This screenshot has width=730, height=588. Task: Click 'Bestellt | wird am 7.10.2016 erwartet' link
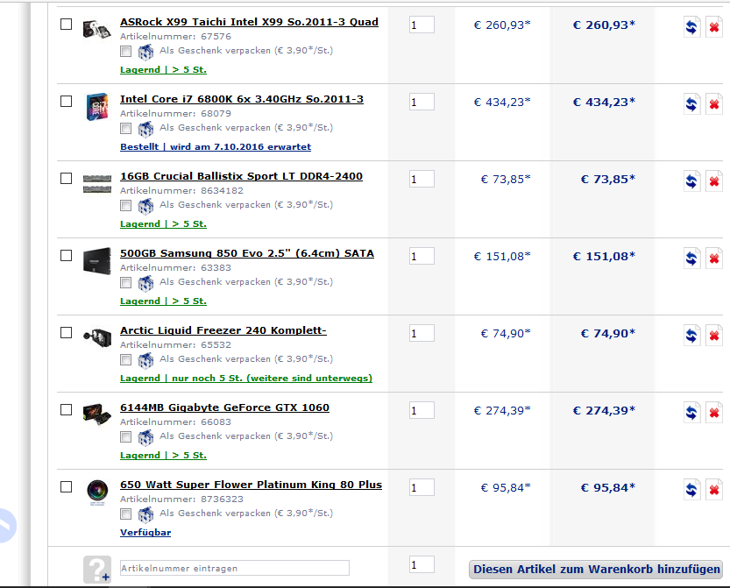(216, 147)
